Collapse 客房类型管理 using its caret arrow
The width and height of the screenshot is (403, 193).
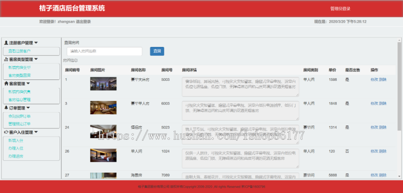36,59
